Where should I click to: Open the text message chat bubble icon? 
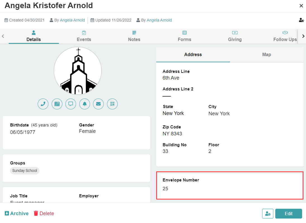pyautogui.click(x=71, y=104)
